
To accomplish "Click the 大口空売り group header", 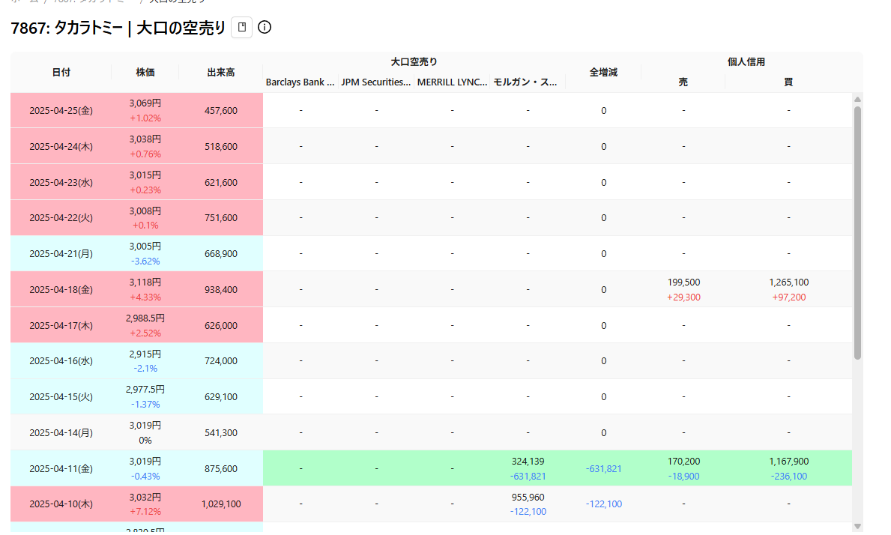I will pos(414,62).
